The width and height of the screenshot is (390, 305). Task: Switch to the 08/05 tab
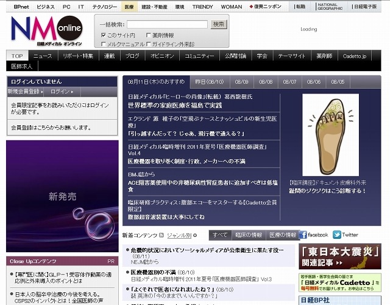coord(338,82)
